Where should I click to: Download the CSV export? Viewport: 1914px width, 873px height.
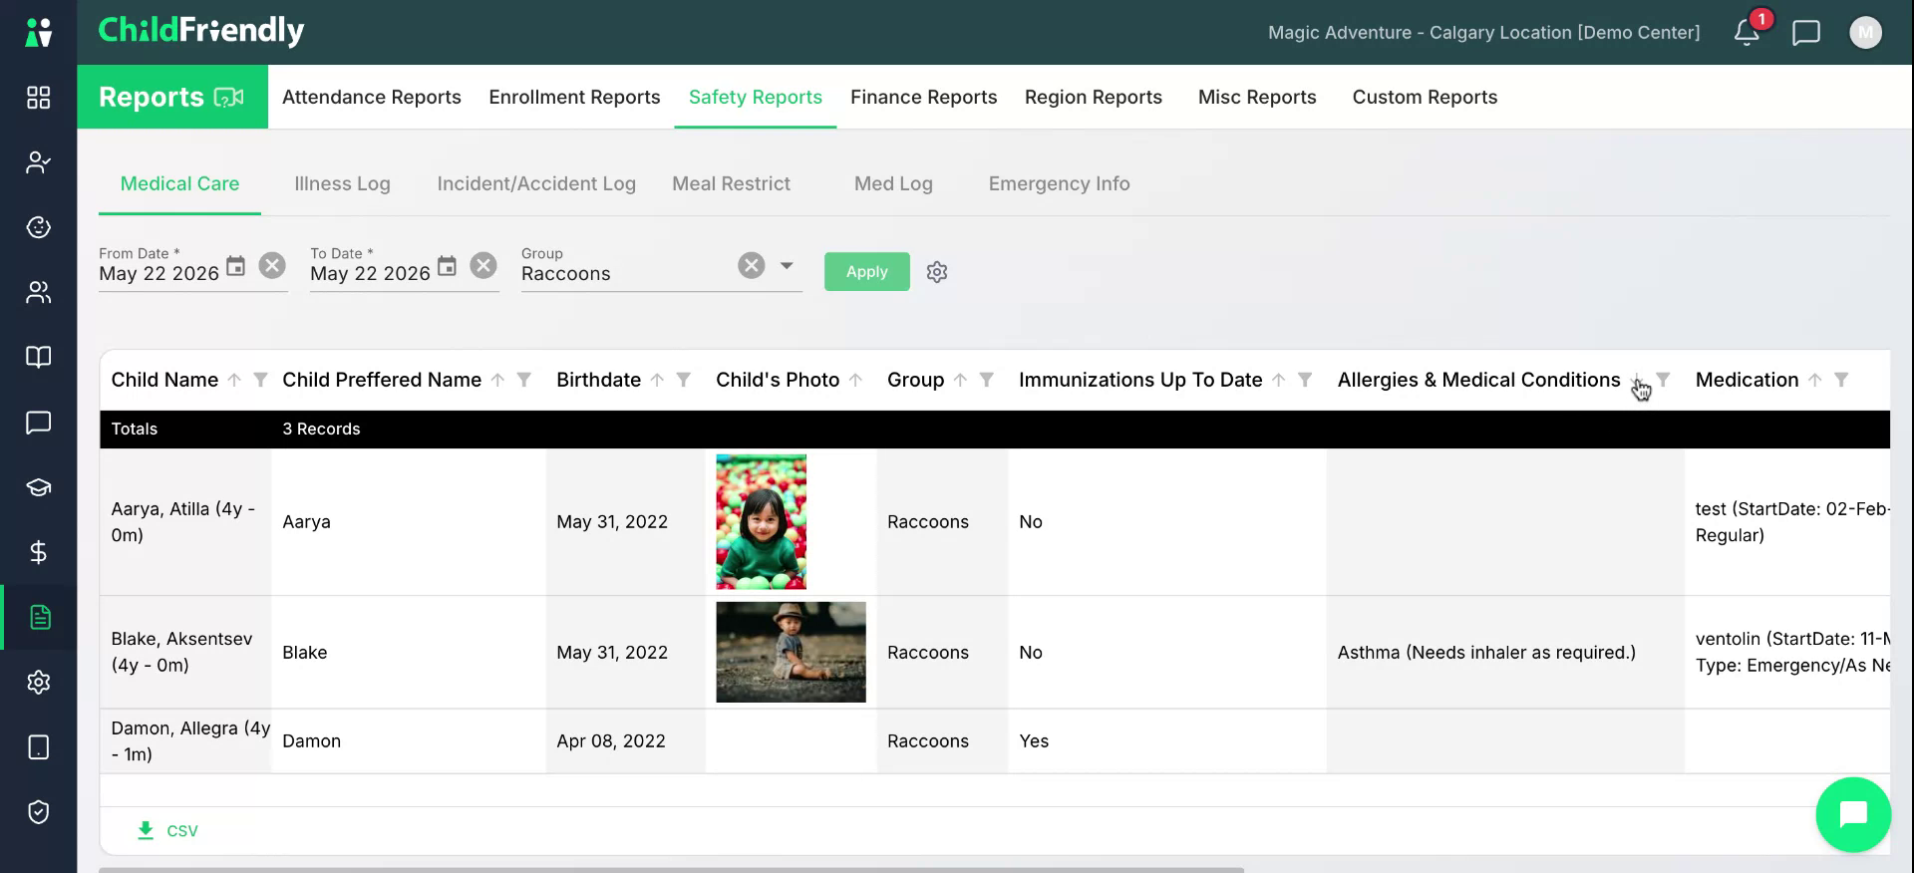pyautogui.click(x=167, y=830)
